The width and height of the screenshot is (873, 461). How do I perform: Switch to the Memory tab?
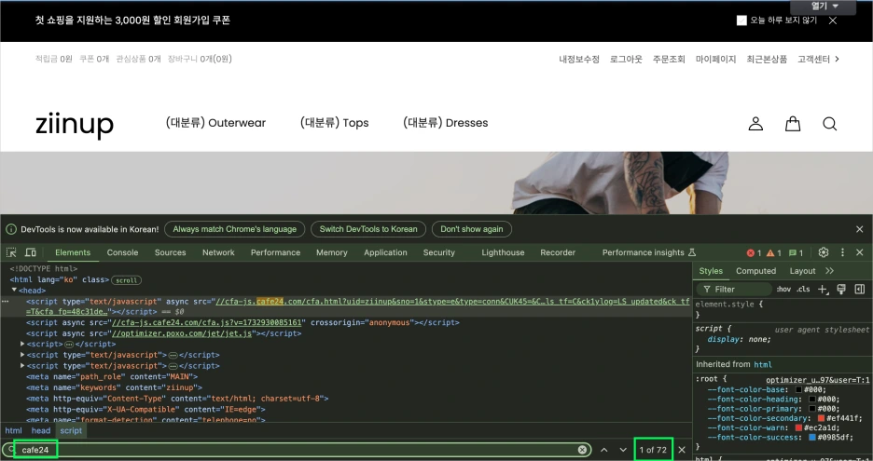[332, 252]
